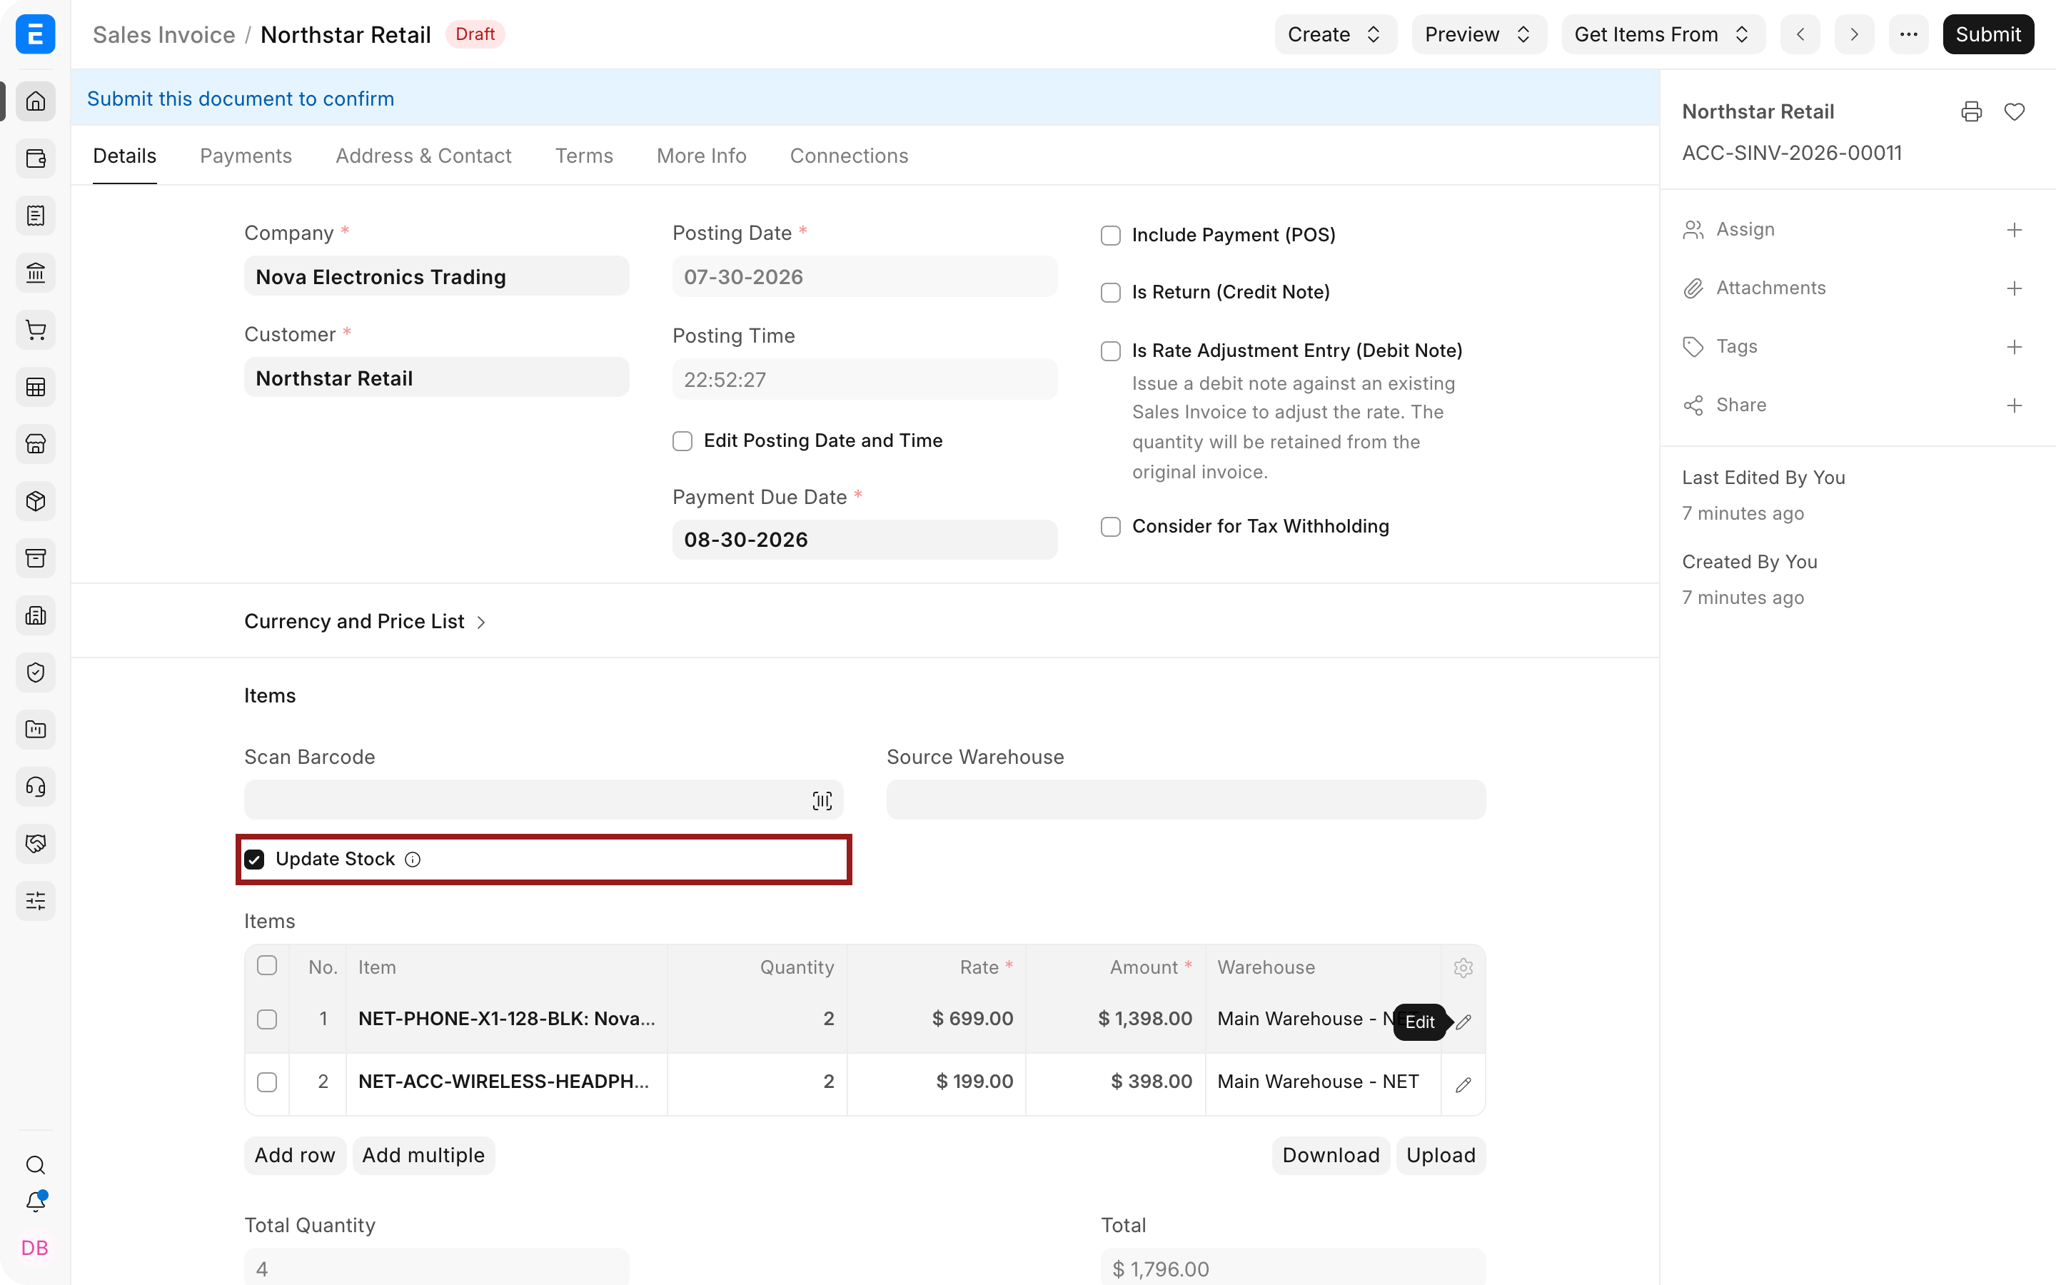
Task: Select row 2 NET-ACC-WIRELESS checkbox
Action: pos(267,1082)
